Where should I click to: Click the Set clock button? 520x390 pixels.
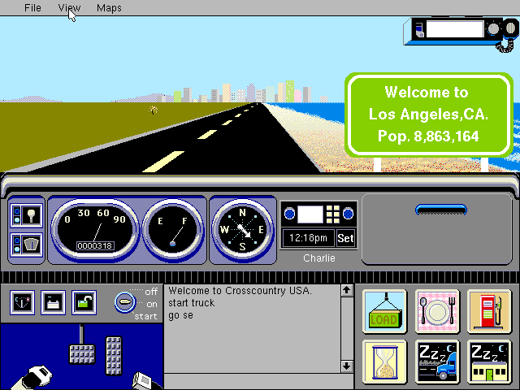tap(345, 238)
